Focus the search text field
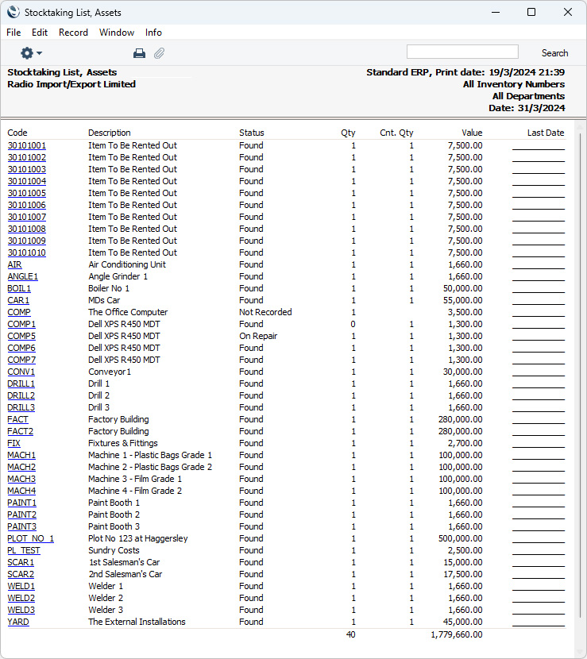The width and height of the screenshot is (587, 659). coord(462,52)
